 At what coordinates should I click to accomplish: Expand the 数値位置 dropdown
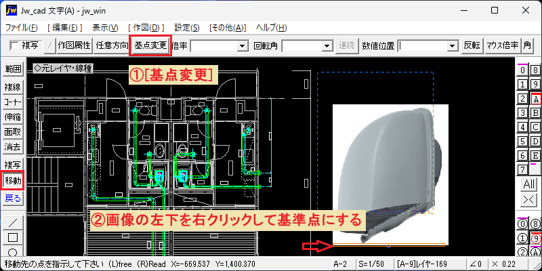451,45
